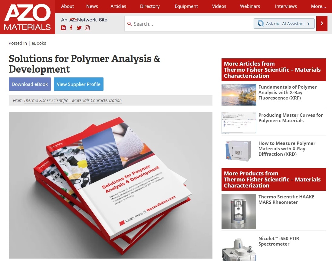The height and width of the screenshot is (261, 332).
Task: Go to the Articles menu
Action: pos(118,6)
